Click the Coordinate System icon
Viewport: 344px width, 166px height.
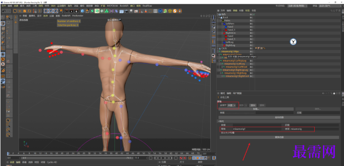(60, 11)
